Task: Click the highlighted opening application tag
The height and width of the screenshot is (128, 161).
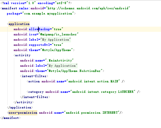Action: click(19, 24)
